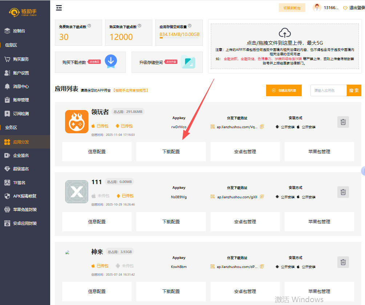Screen dimensions: 365x305
Task: Click the trash icon for app 111
Action: (343, 192)
